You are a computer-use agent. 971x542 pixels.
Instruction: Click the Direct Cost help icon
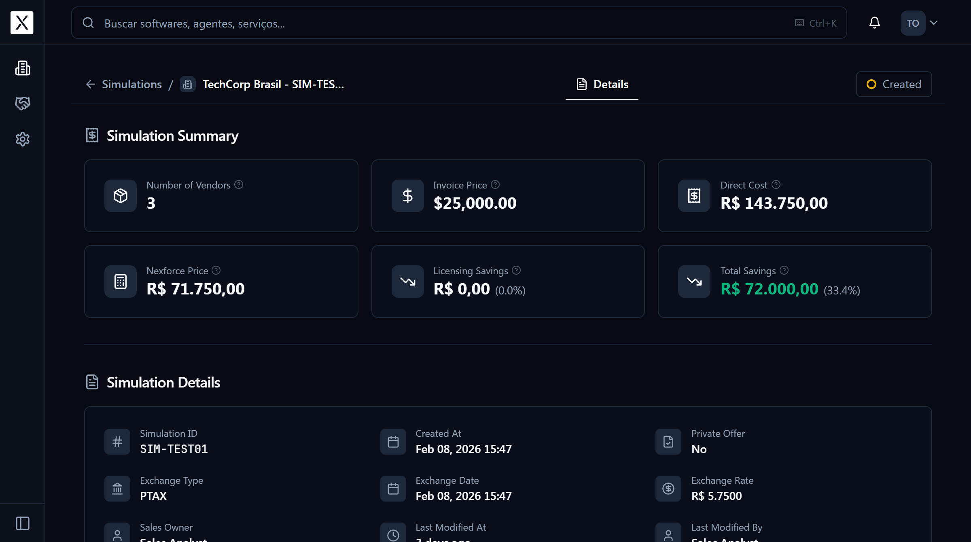pos(776,185)
